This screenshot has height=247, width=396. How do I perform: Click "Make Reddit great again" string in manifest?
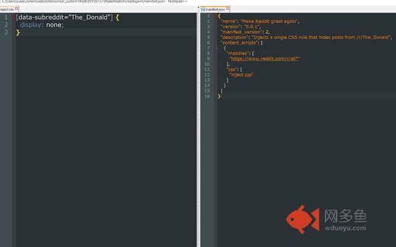coord(269,22)
